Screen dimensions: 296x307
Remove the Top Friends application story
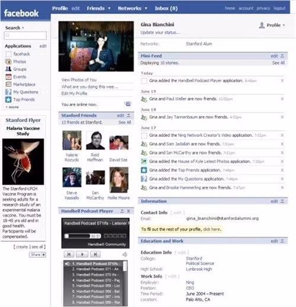point(282,170)
